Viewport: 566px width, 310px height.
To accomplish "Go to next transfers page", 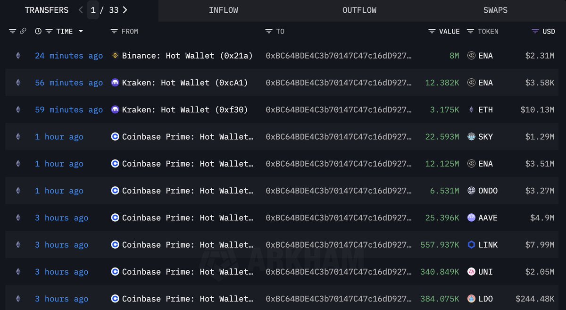I will 125,10.
